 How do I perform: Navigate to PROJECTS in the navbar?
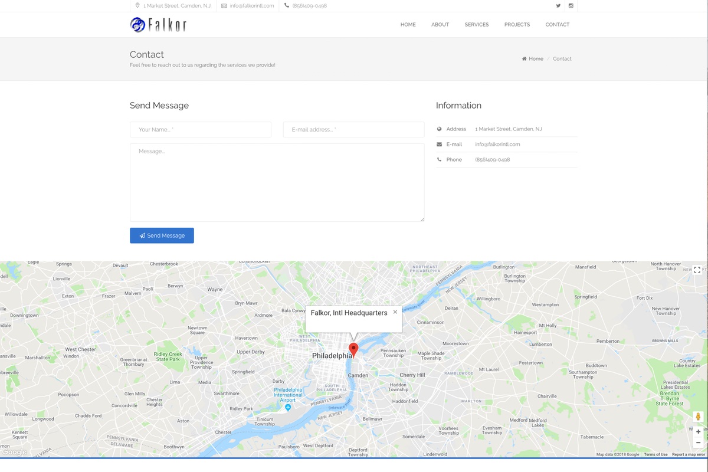pyautogui.click(x=517, y=25)
